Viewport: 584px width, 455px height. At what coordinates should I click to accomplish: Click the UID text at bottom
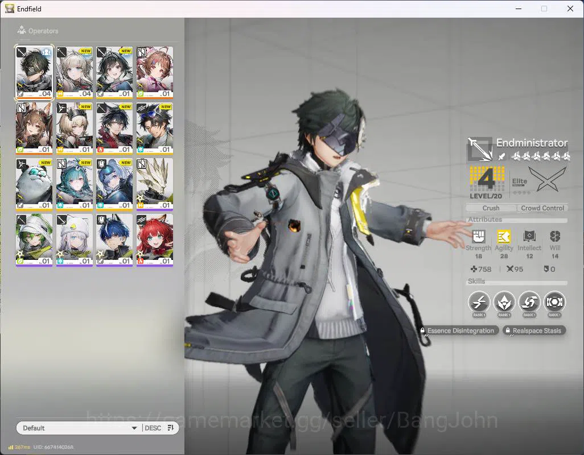click(x=54, y=447)
